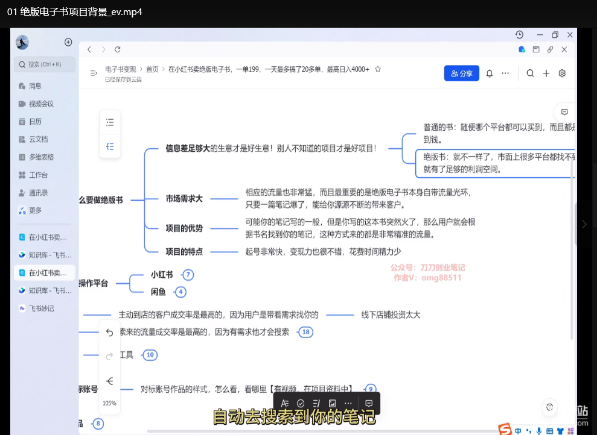Select the 市场需求大 node

point(184,199)
